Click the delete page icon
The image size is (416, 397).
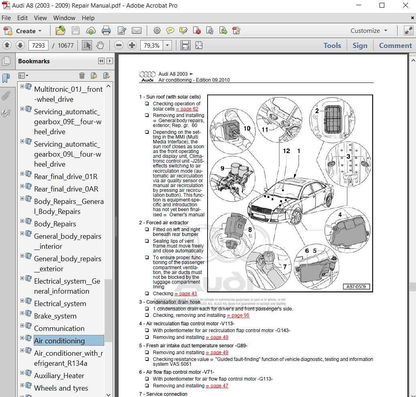point(197,31)
